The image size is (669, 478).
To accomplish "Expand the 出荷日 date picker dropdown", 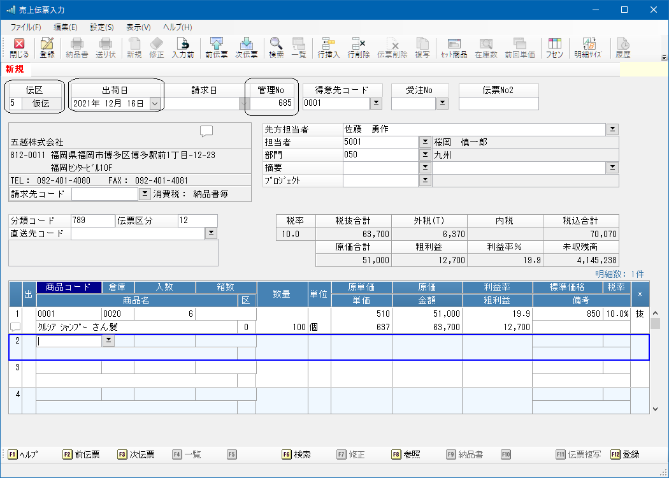I will point(155,103).
